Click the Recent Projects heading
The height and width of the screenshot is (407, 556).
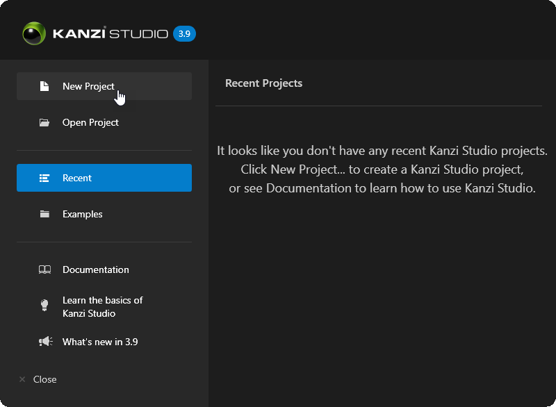coord(263,83)
